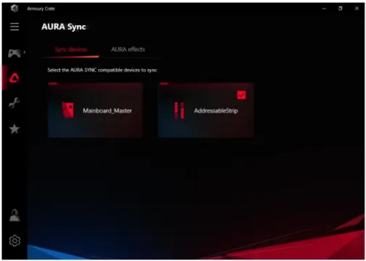The width and height of the screenshot is (366, 261).
Task: Switch to the Sync devices tab
Action: 71,49
